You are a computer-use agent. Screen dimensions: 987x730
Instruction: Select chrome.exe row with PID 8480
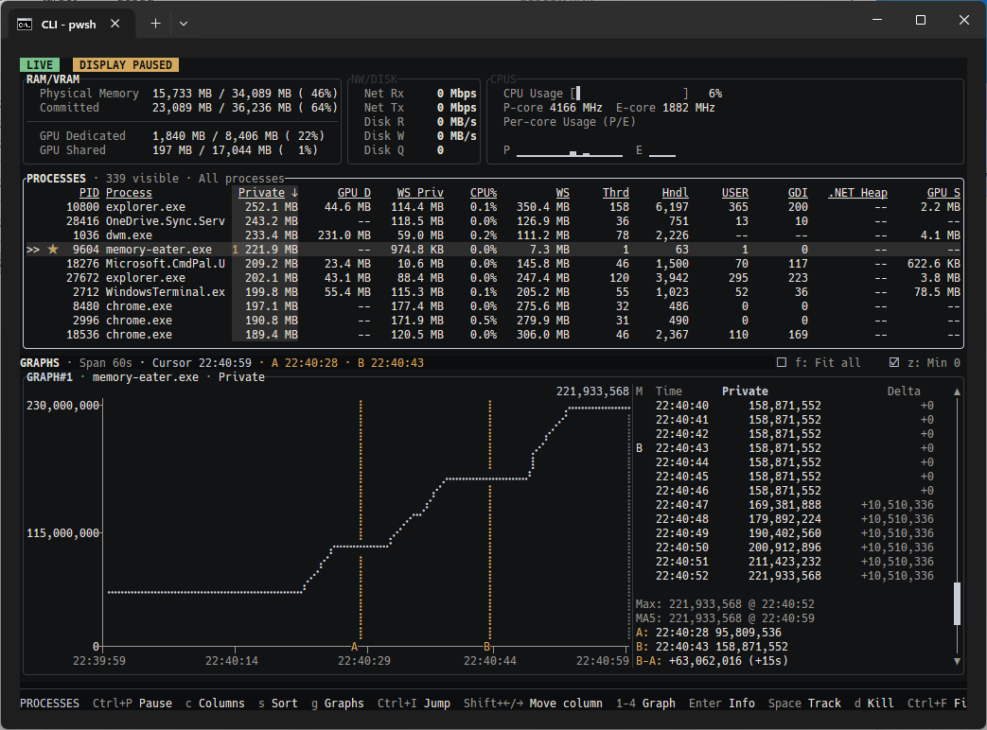tap(494, 306)
